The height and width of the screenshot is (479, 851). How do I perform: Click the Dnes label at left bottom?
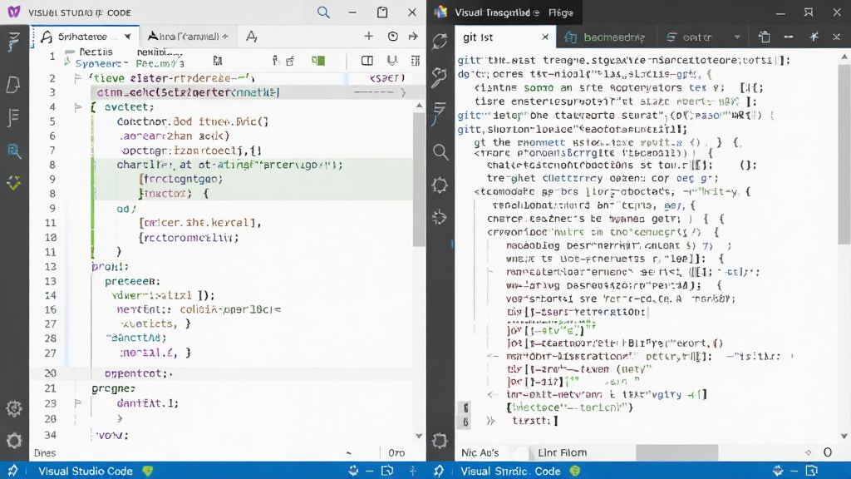tap(45, 452)
